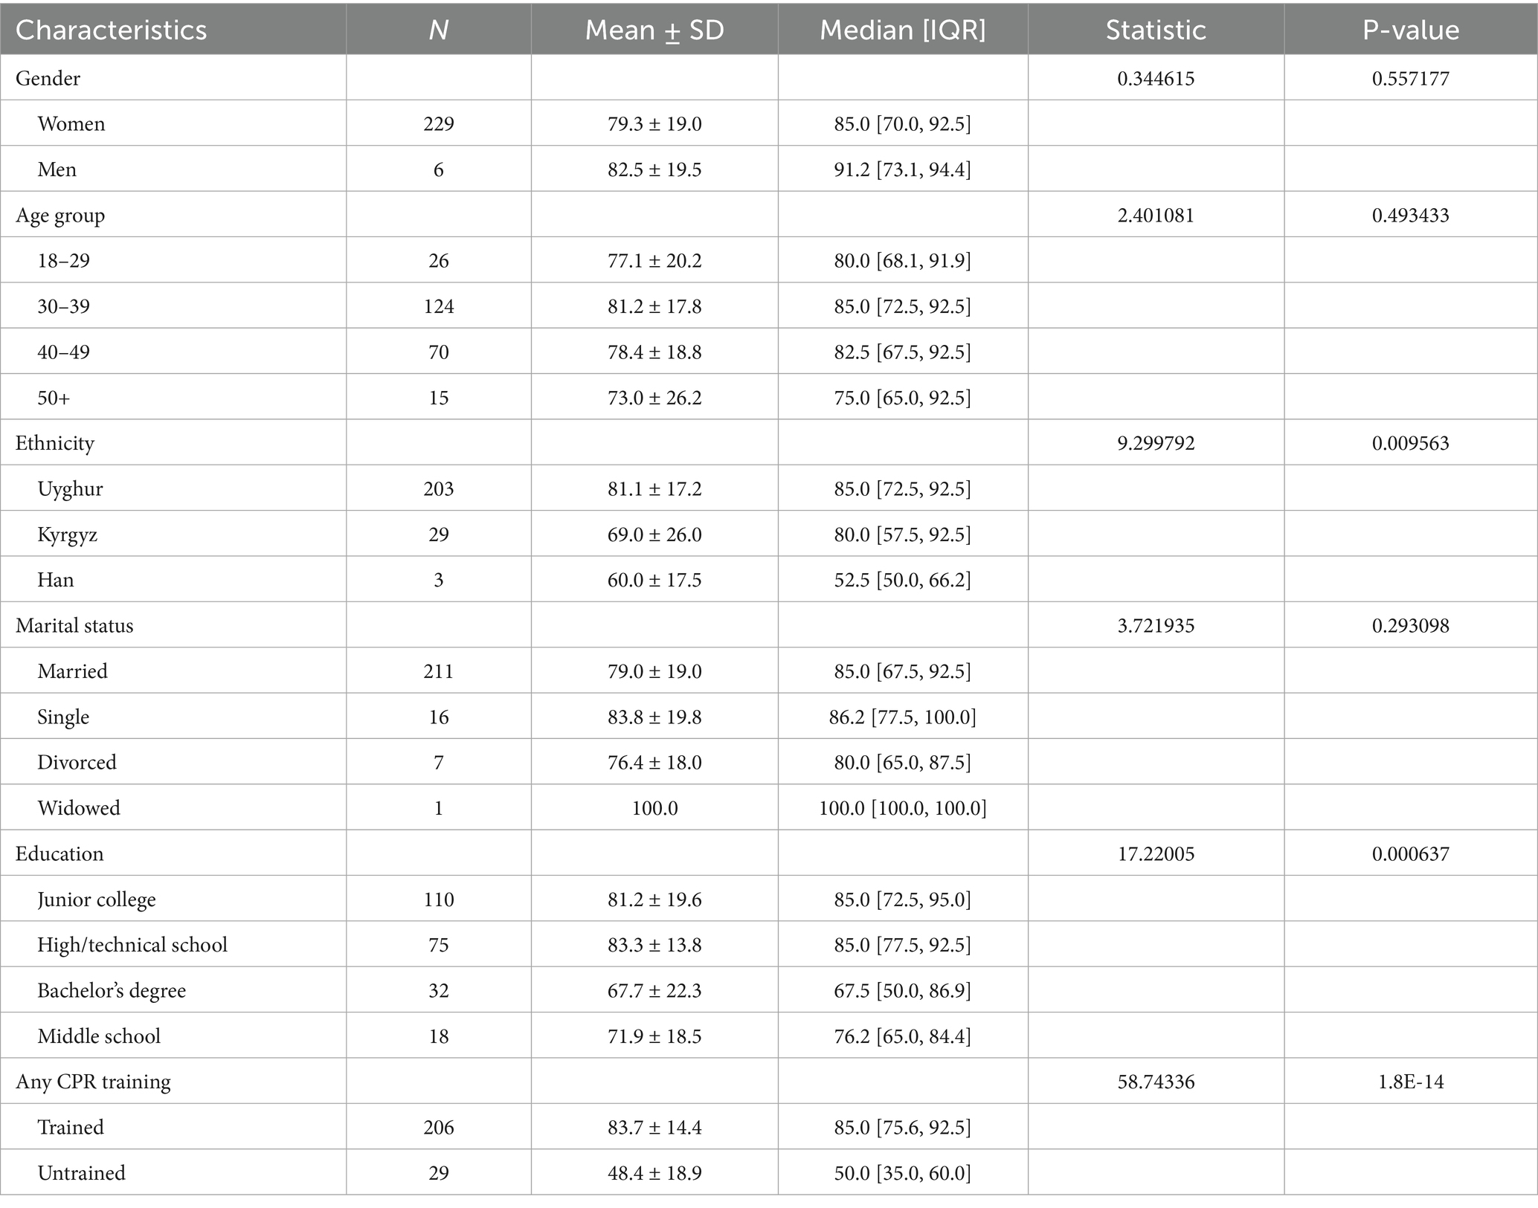Select the Gender row label
Viewport: 1538px width, 1208px height.
pos(48,78)
